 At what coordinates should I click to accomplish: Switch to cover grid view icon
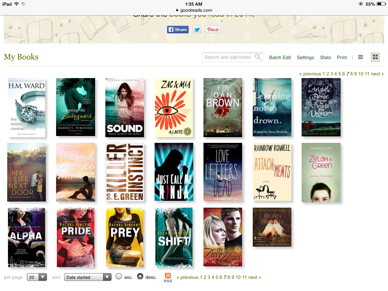point(375,57)
